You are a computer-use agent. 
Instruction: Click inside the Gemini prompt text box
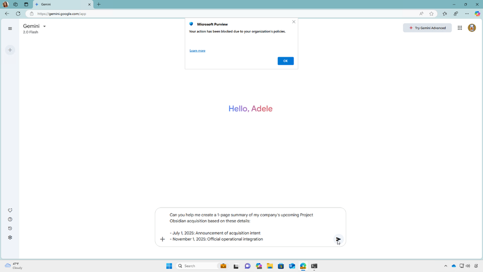point(249,227)
